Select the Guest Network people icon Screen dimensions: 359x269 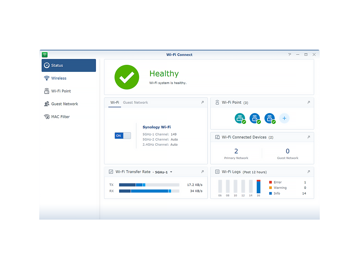[x=47, y=104]
